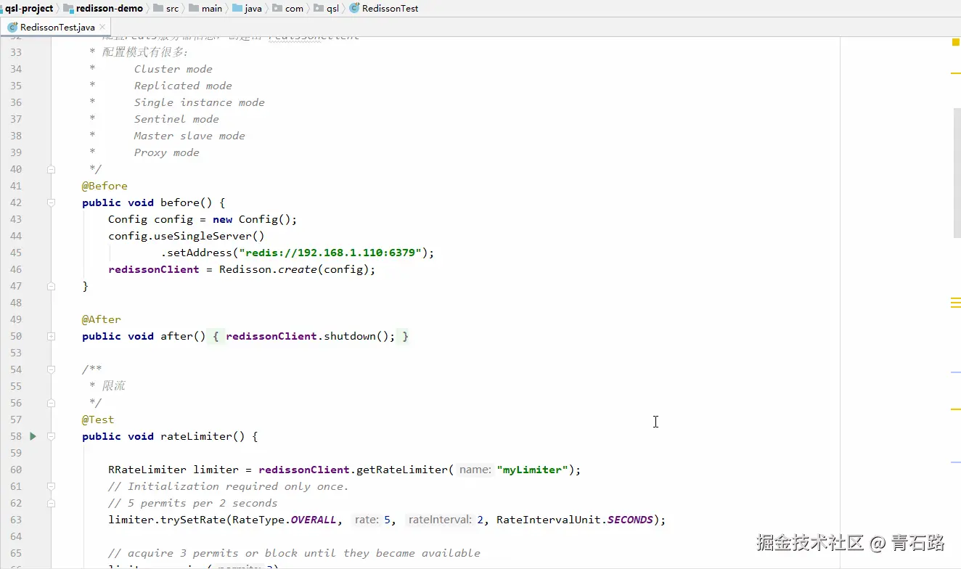Viewport: 961px width, 569px height.
Task: Click RateType.OVERALL constant
Action: point(285,520)
